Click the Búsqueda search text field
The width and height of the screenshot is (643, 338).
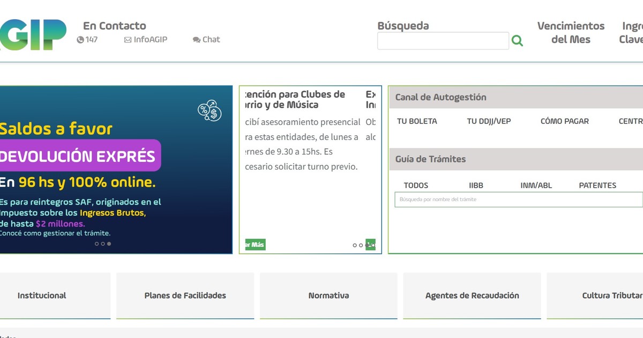(443, 41)
